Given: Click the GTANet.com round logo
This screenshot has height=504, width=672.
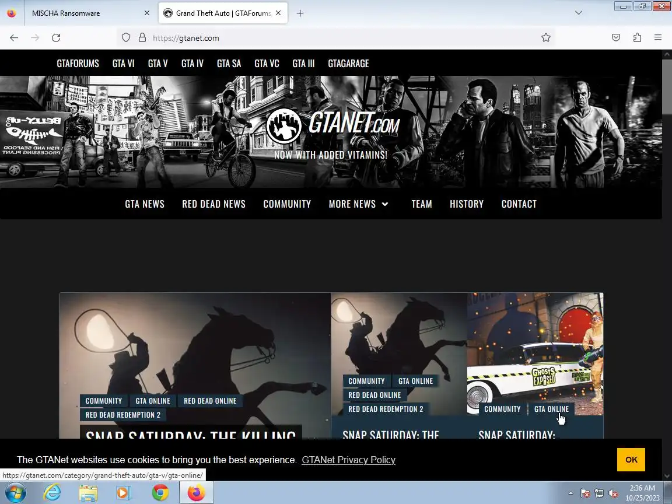Looking at the screenshot, I should [x=283, y=125].
